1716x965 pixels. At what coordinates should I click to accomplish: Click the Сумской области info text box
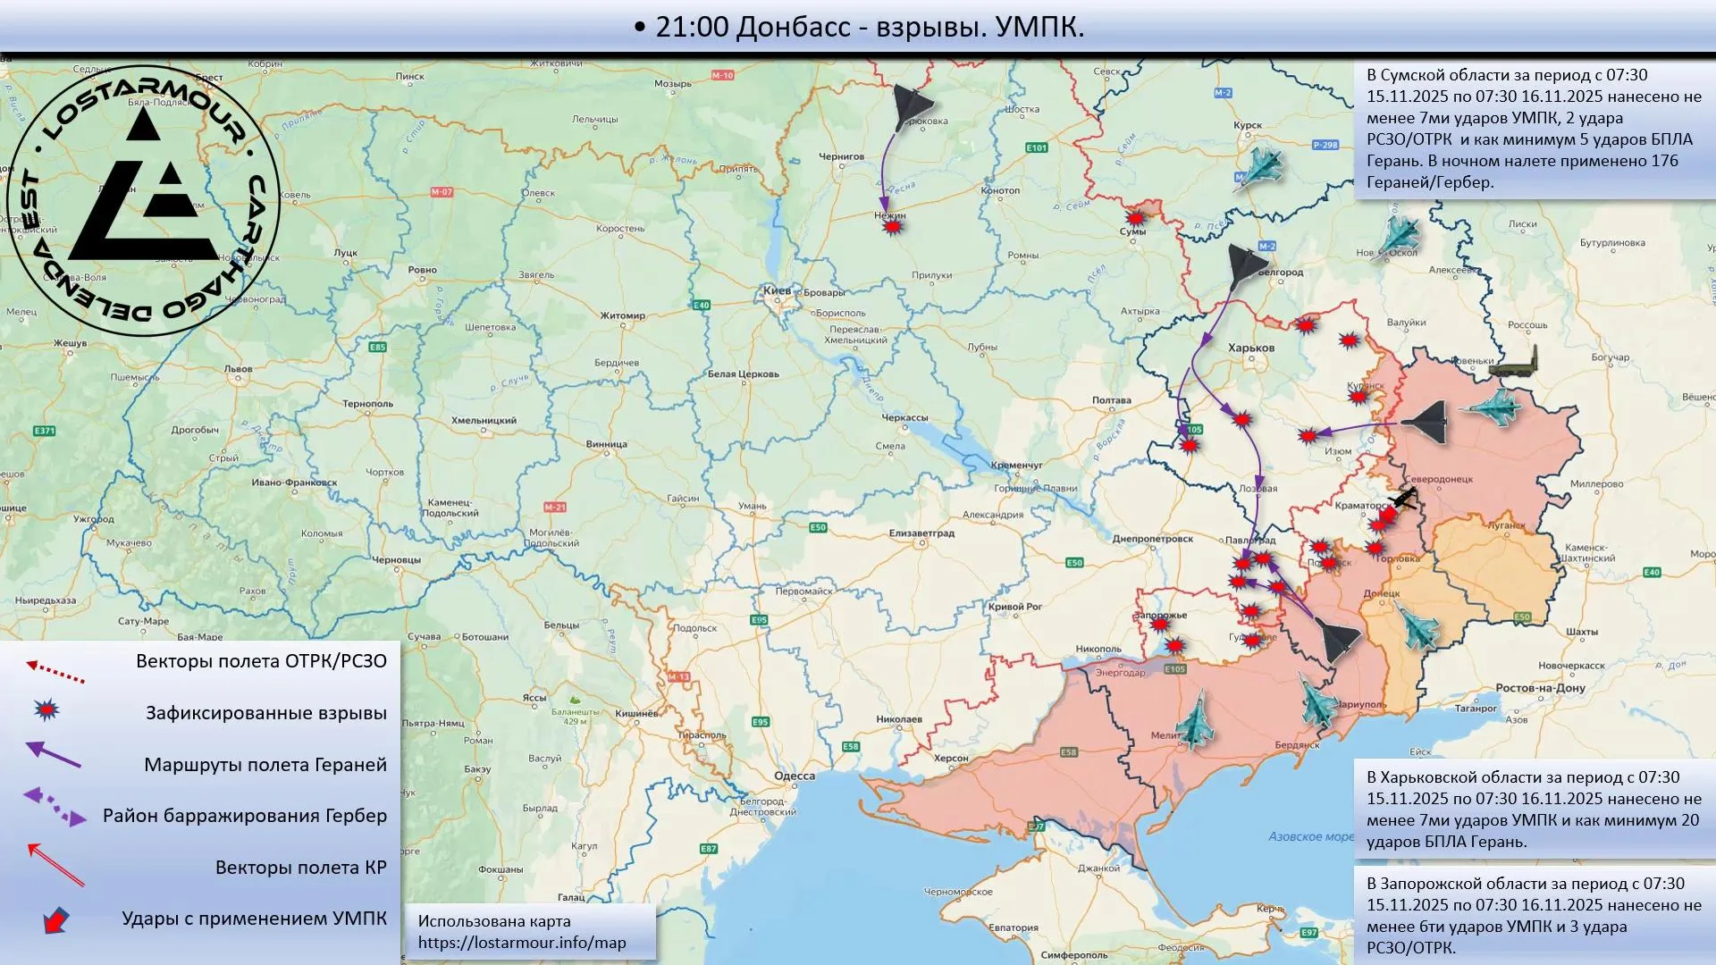(1533, 129)
